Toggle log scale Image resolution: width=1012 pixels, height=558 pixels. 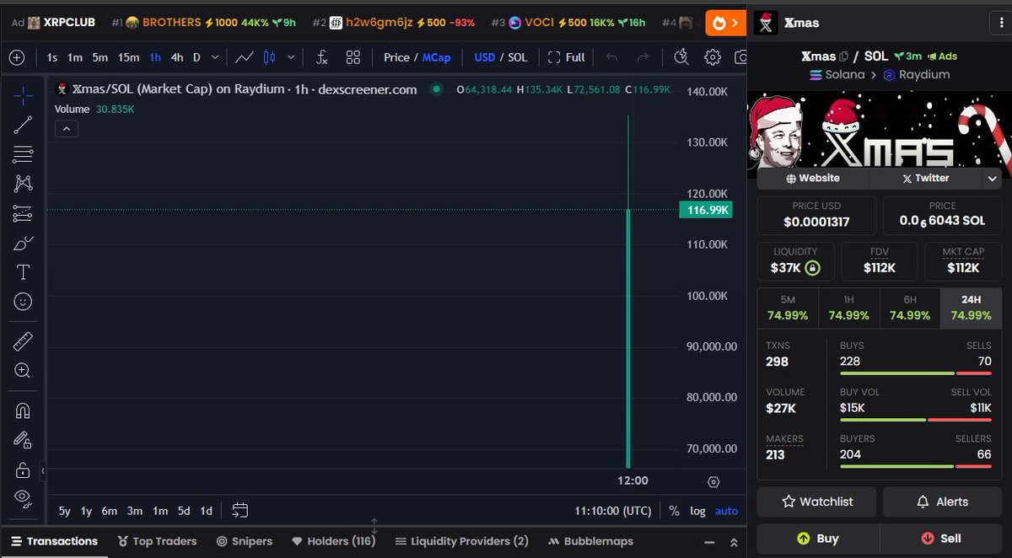point(697,511)
